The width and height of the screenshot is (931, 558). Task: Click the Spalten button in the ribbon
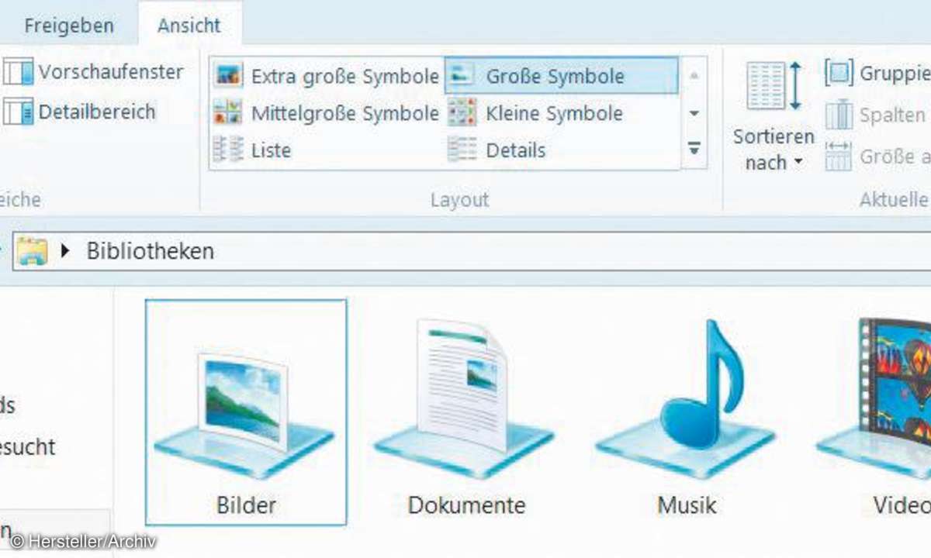875,115
